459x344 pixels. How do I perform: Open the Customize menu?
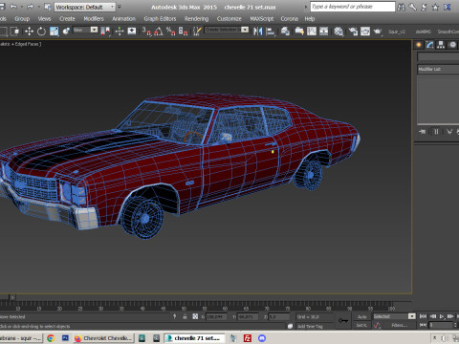[229, 19]
